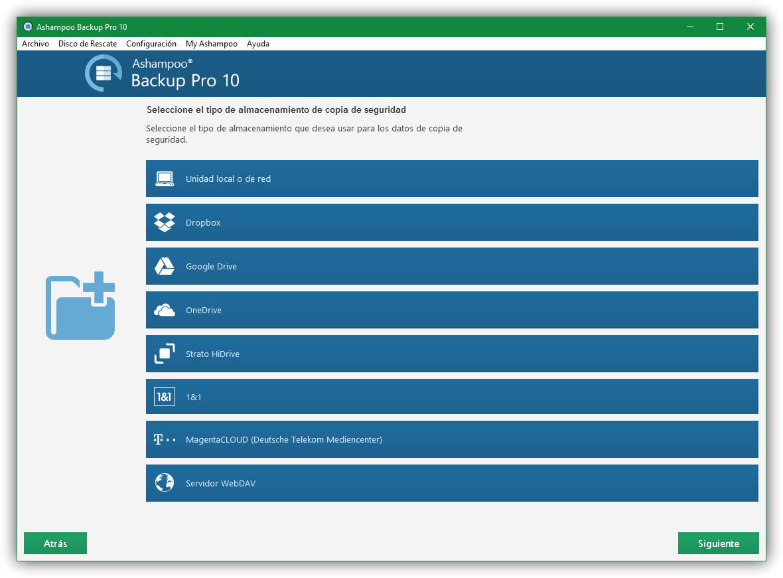Pick the 1&1 storage option
The image size is (783, 578).
point(452,397)
